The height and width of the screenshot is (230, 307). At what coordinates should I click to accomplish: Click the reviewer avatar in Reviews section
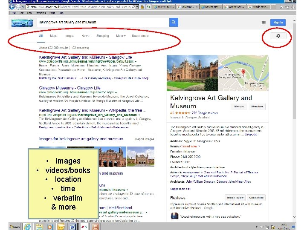(x=174, y=216)
